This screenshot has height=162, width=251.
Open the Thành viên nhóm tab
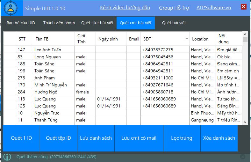[x=59, y=23]
